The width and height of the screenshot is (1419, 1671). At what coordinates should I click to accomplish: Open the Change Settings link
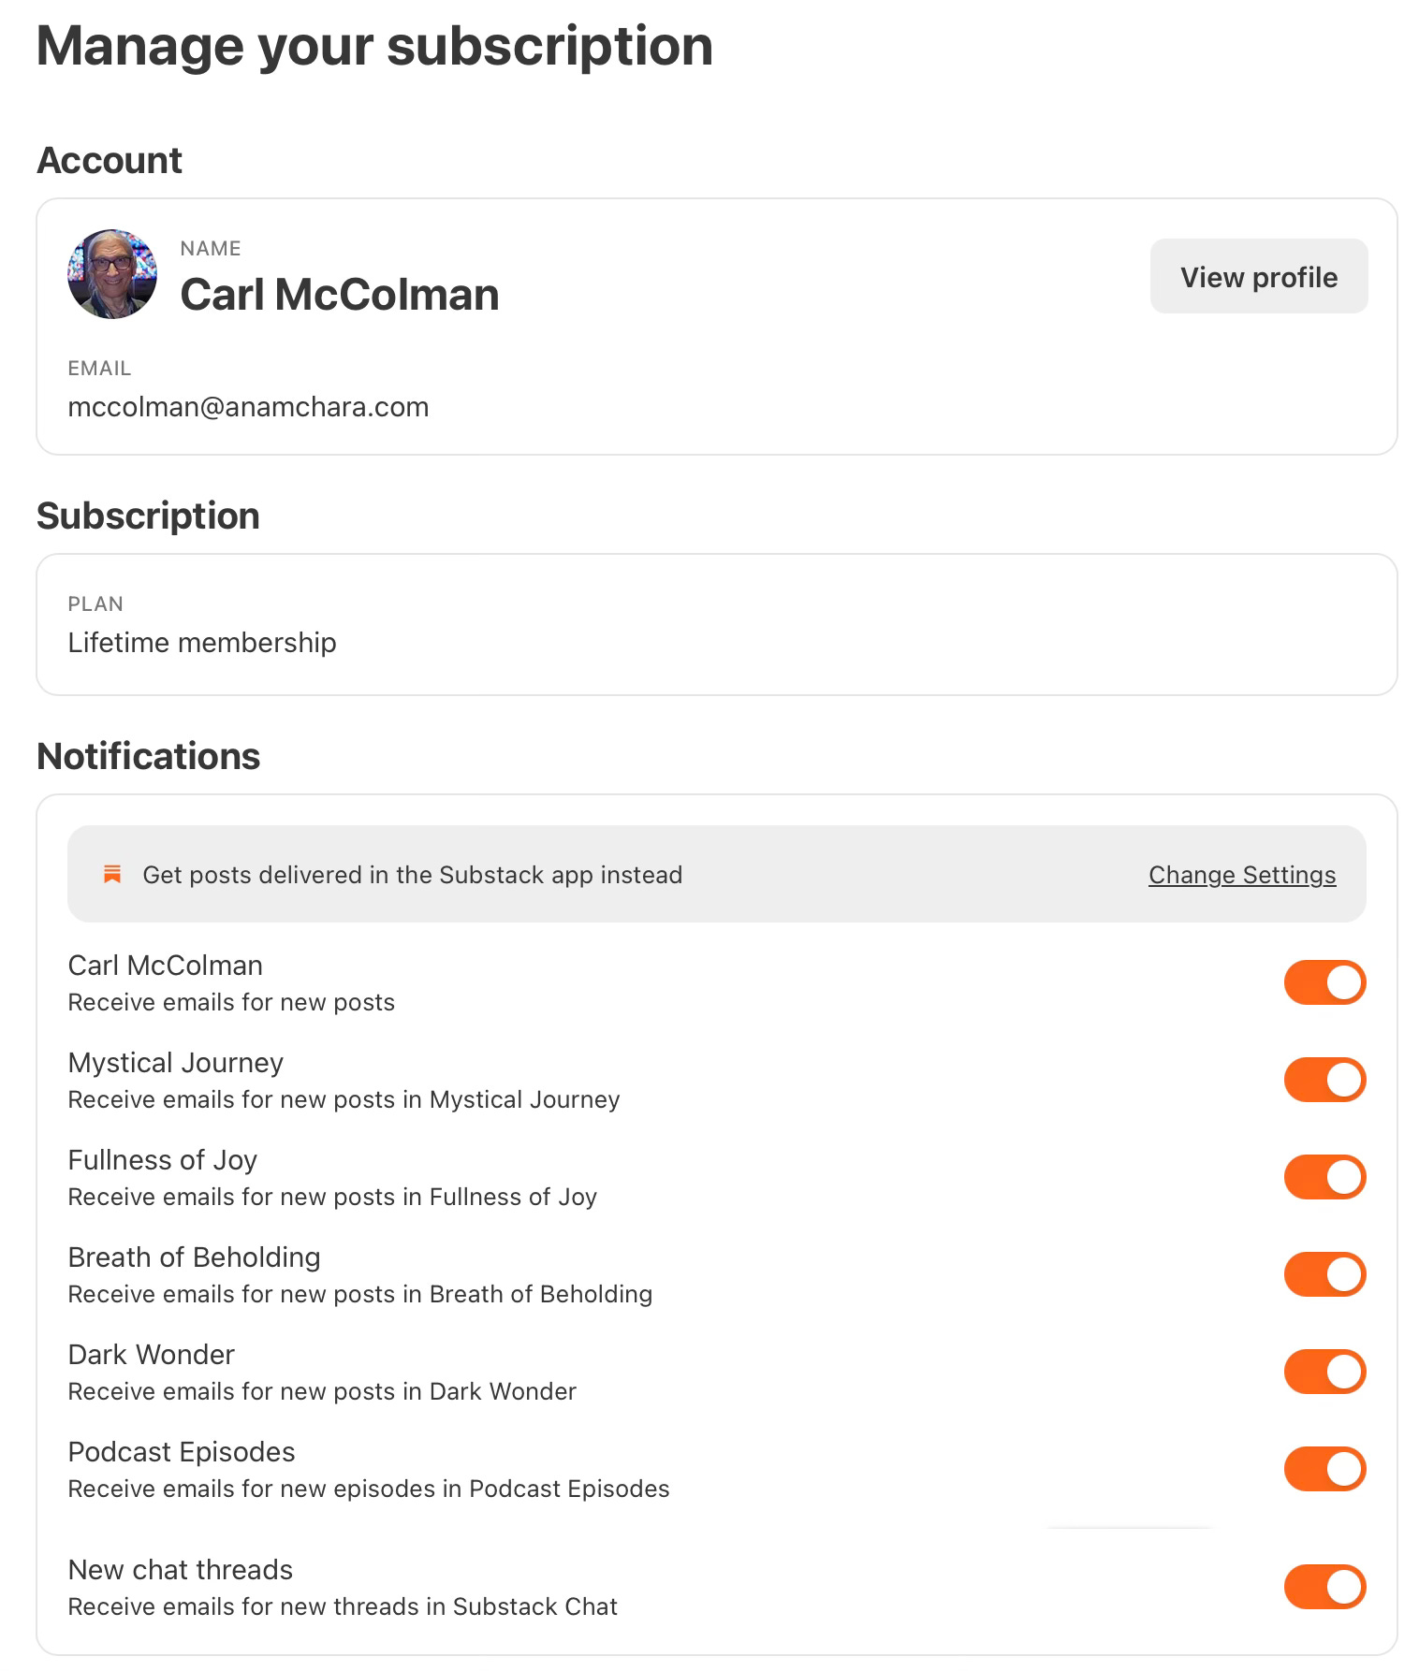tap(1242, 875)
